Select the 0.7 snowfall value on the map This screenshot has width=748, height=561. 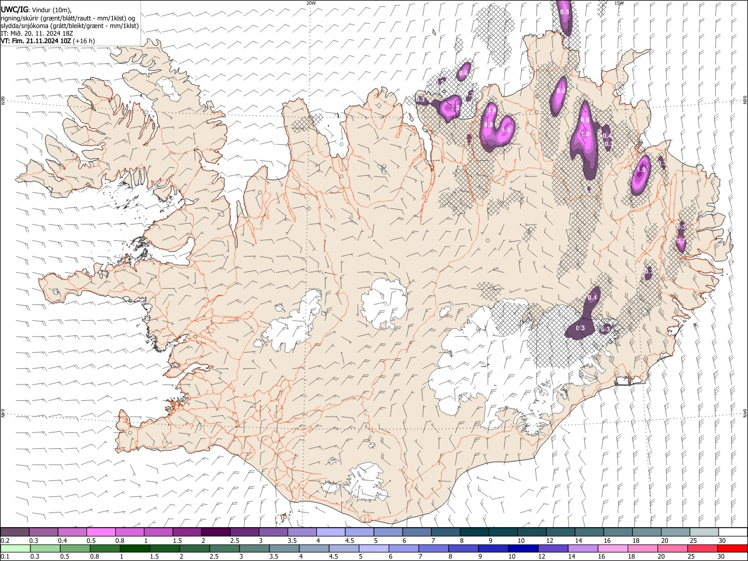[681, 241]
